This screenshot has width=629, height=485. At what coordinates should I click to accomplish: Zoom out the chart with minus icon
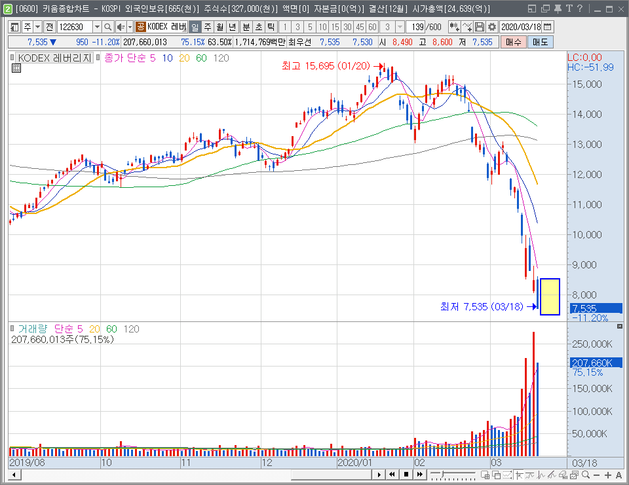point(596,475)
